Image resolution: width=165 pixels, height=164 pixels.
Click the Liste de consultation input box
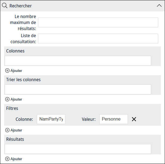click(98, 39)
